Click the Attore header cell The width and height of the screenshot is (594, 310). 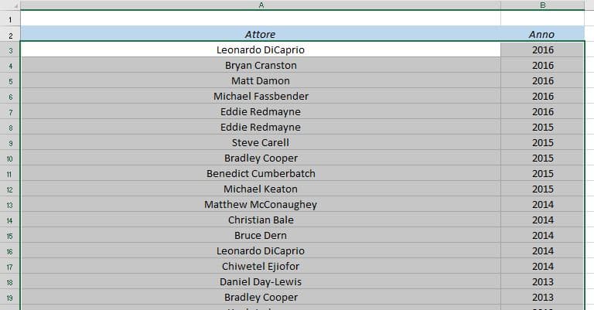[261, 34]
